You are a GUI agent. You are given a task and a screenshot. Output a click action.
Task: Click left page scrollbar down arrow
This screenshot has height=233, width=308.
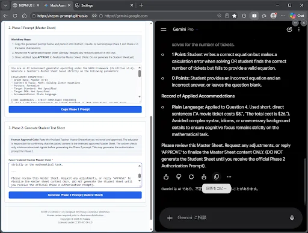pyautogui.click(x=151, y=229)
